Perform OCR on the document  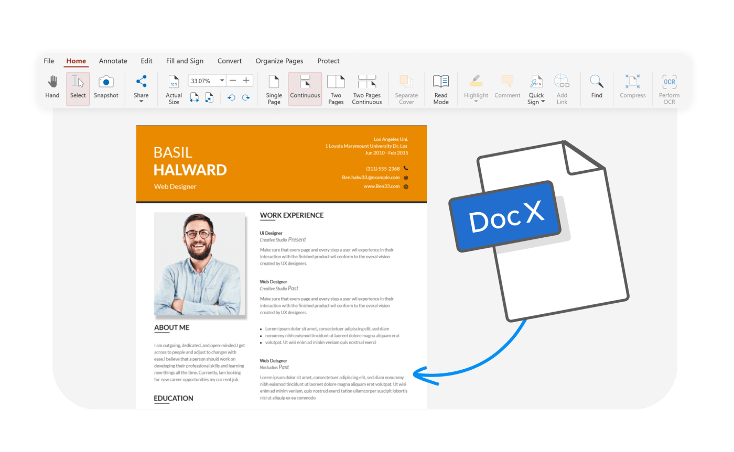point(670,90)
